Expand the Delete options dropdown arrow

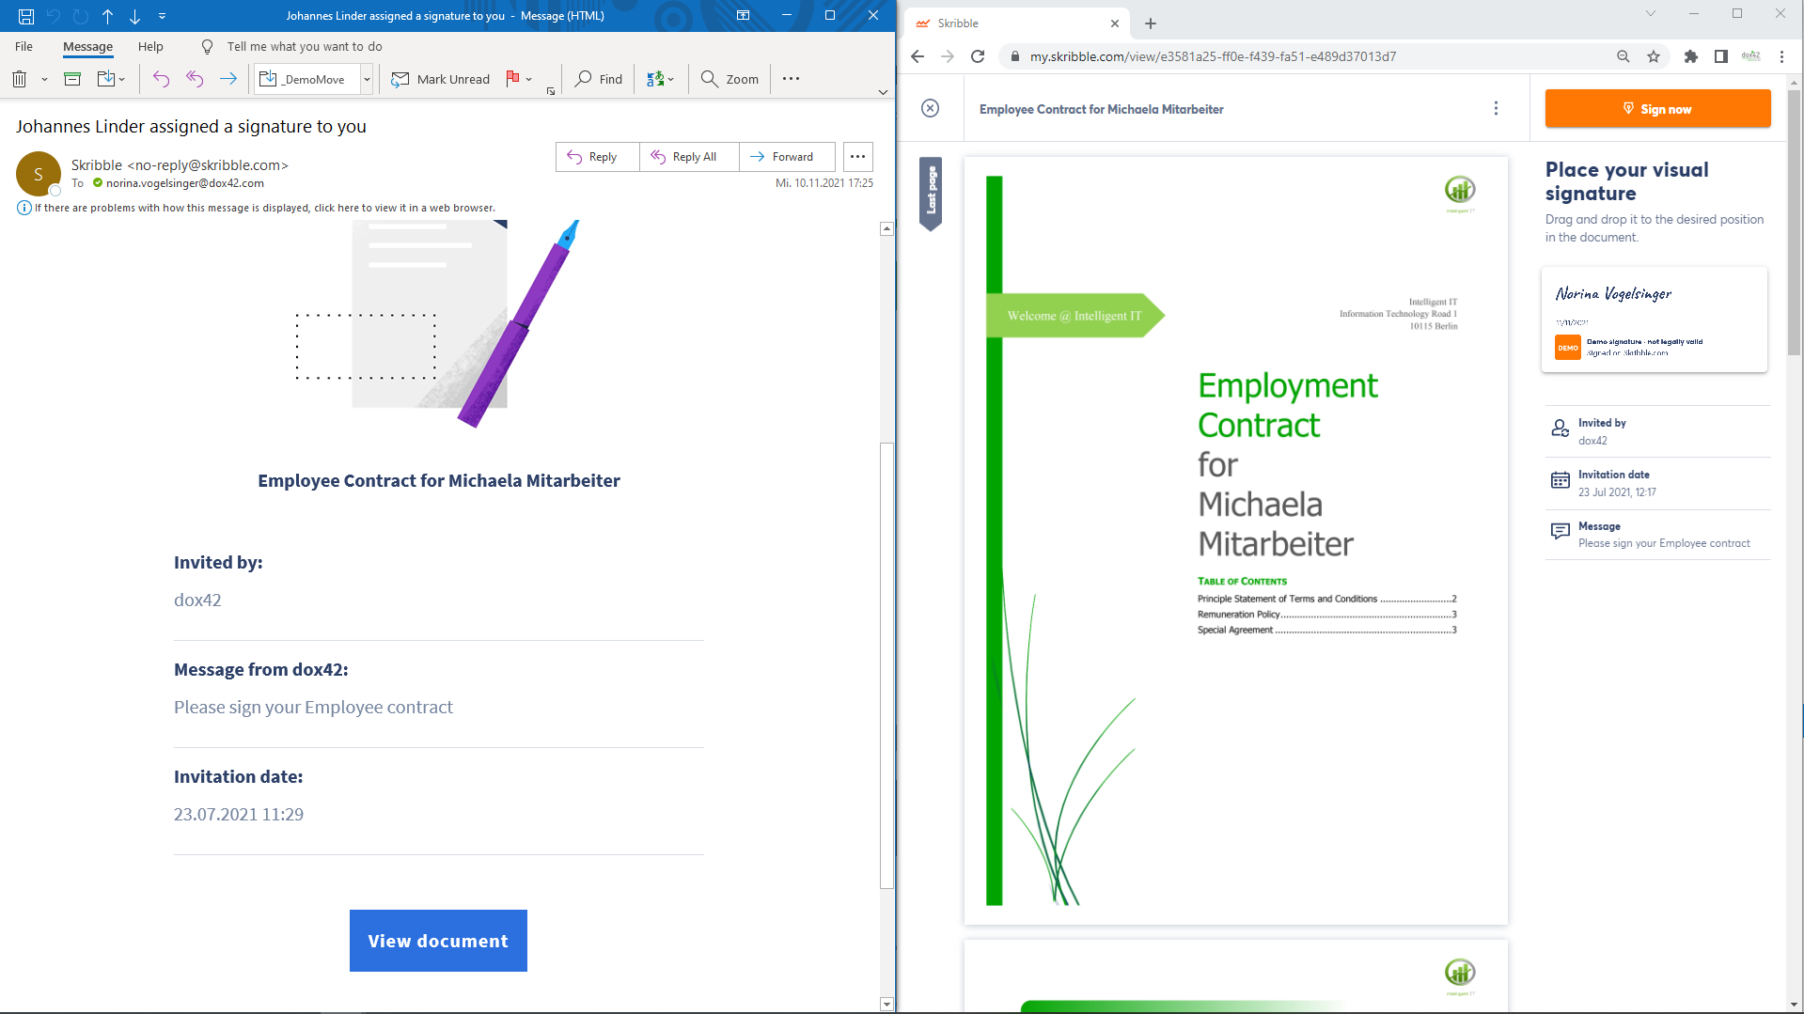point(44,80)
